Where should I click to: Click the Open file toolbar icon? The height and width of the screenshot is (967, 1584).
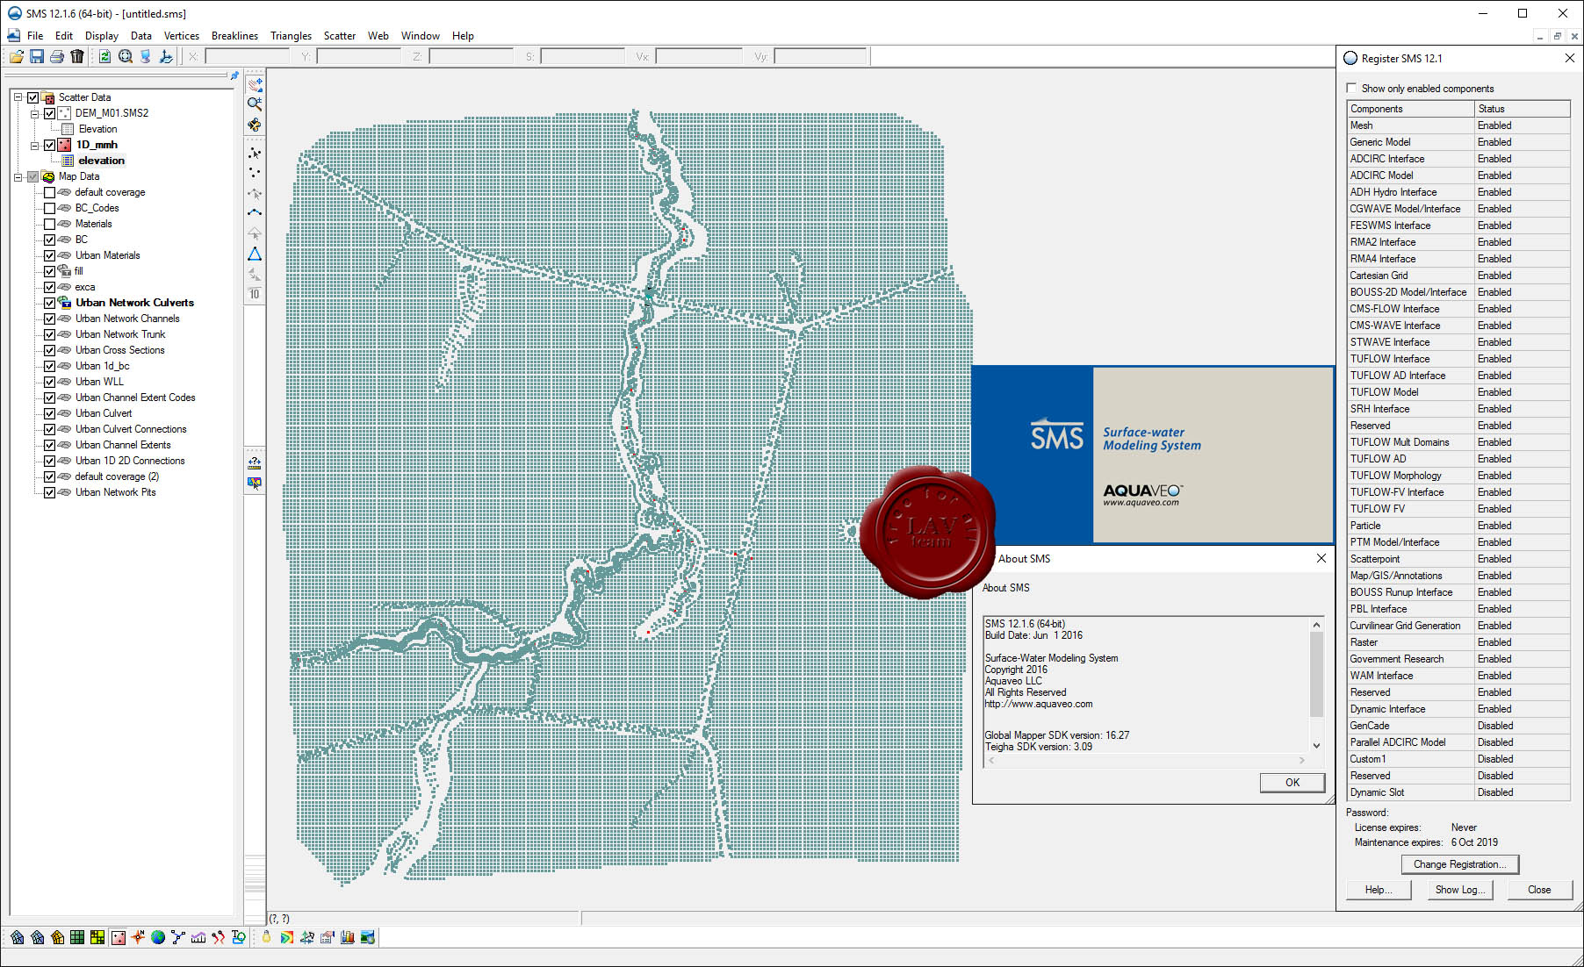[16, 56]
